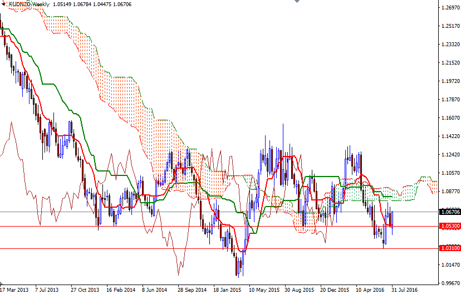Click the close value 1.06706 in chart header
Screen dimensions: 461x294
click(x=122, y=4)
